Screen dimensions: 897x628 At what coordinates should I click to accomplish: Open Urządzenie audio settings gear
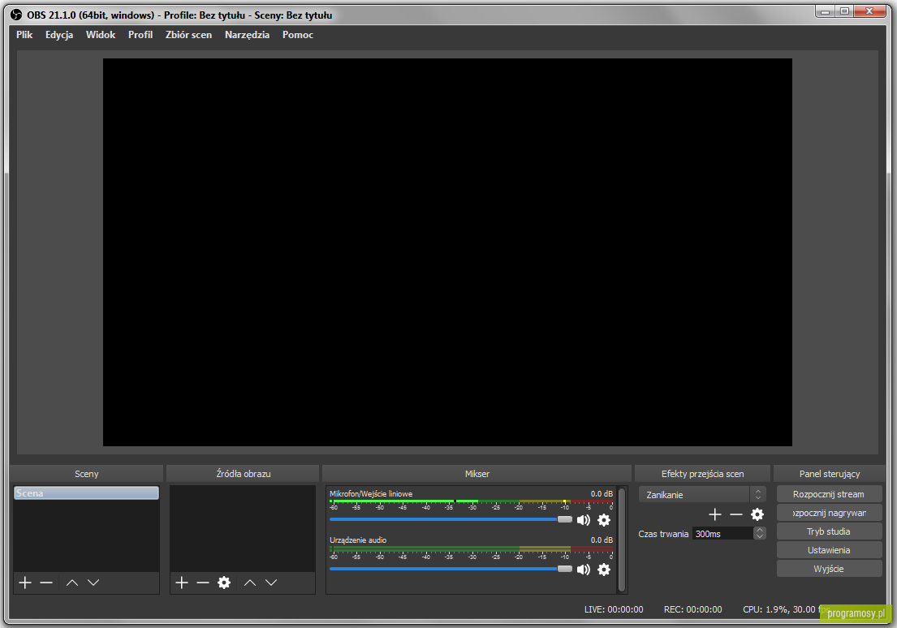[x=604, y=569]
